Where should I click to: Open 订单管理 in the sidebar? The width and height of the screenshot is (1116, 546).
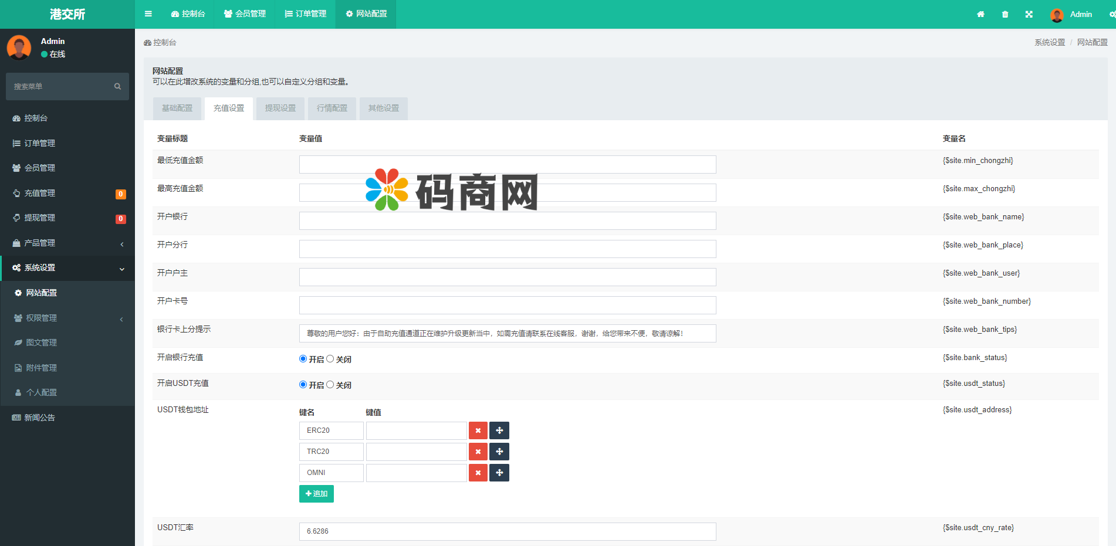(67, 143)
